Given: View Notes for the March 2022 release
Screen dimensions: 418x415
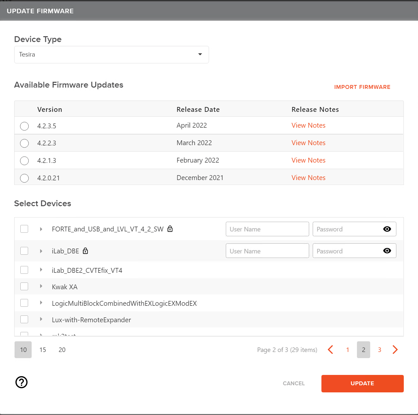Looking at the screenshot, I should pyautogui.click(x=308, y=143).
